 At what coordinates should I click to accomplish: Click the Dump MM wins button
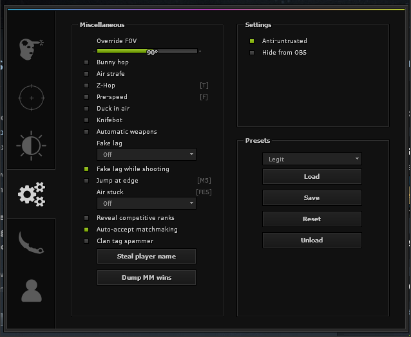[146, 278]
